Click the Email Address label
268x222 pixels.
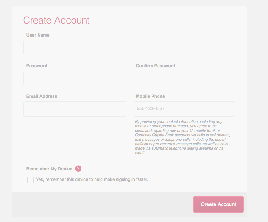(x=42, y=96)
